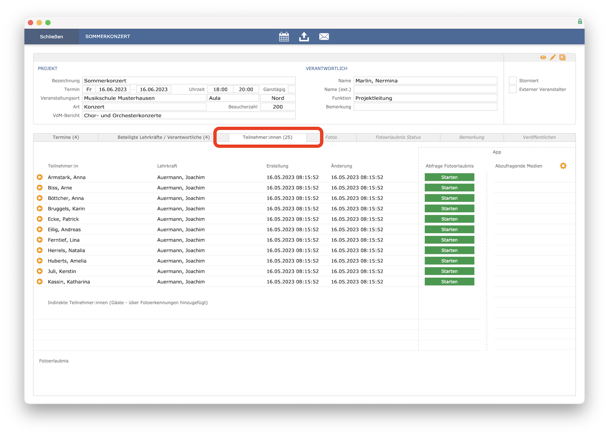
Task: Click orange arrow icon for Juli, Kerstin
Action: coord(40,271)
